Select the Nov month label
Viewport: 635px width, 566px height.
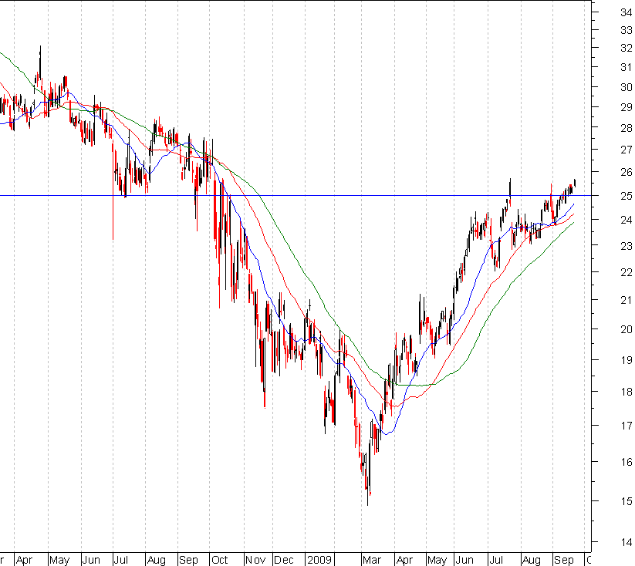255,560
